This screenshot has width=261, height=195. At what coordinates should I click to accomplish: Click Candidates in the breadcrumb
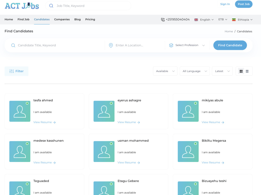tap(245, 31)
